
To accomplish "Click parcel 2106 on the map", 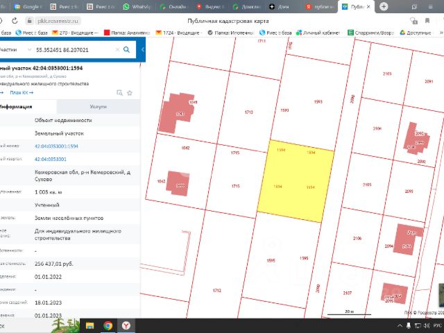I will click(x=357, y=238).
